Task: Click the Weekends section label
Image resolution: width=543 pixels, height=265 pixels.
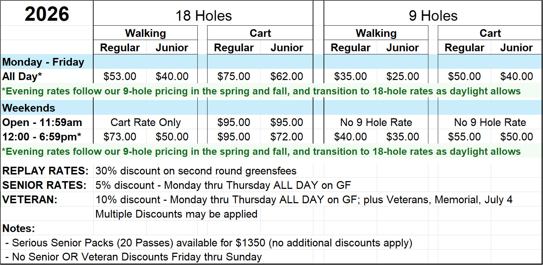Action: 29,108
